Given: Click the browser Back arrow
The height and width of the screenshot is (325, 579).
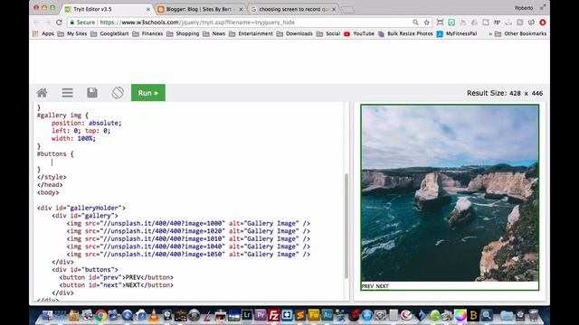Looking at the screenshot, I should click(36, 23).
